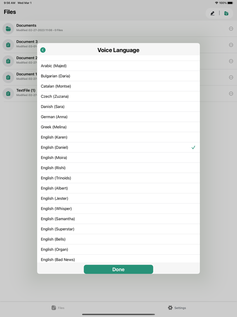Viewport: 237px width, 317px height.
Task: Tap the Wi-Fi icon in status bar
Action: (x=217, y=3)
